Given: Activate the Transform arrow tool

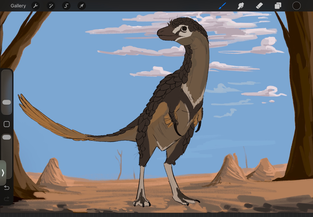Looking at the screenshot, I should click(x=82, y=6).
